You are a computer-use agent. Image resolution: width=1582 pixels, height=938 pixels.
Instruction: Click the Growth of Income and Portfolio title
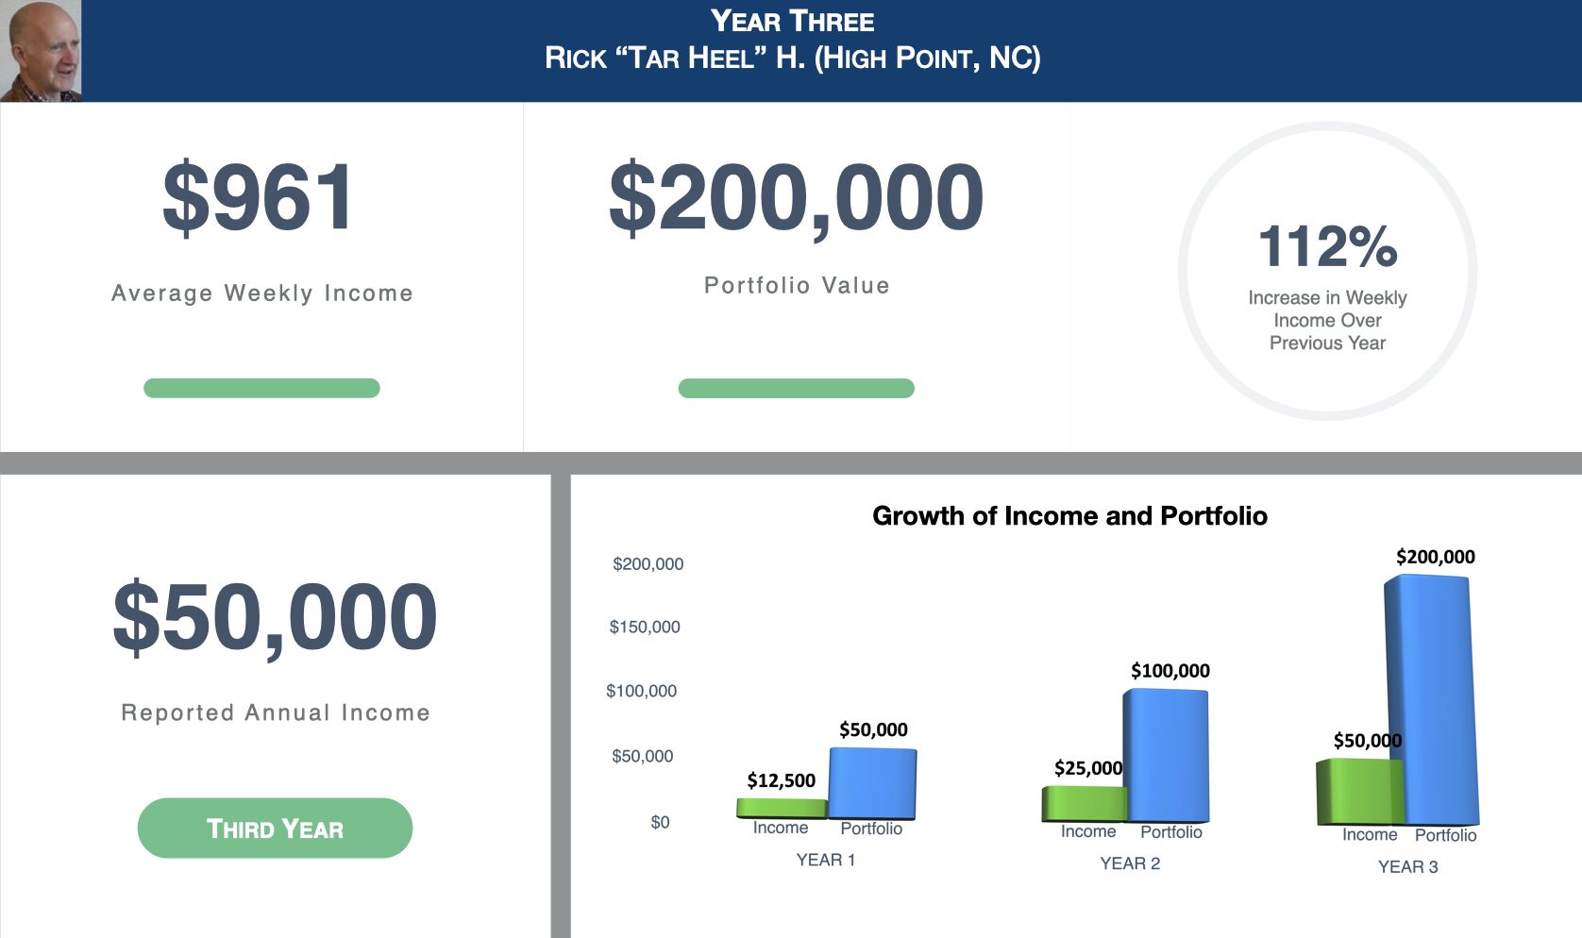pos(1069,516)
